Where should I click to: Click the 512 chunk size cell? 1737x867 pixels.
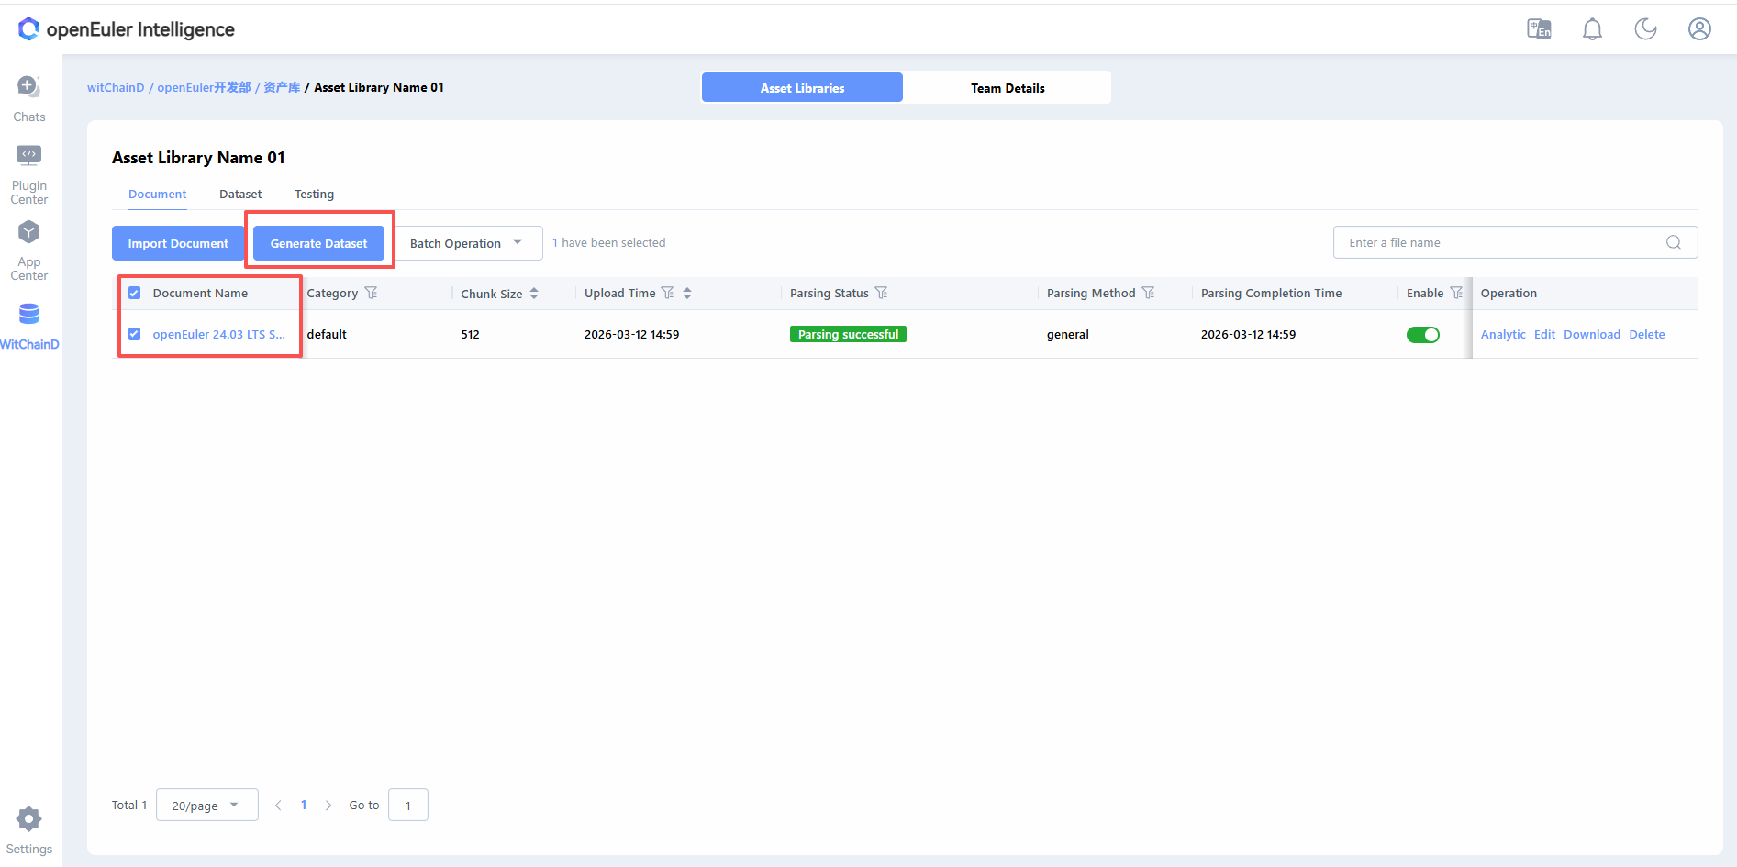point(470,335)
